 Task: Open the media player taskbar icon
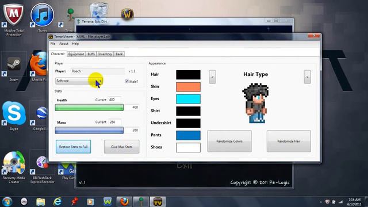91,202
